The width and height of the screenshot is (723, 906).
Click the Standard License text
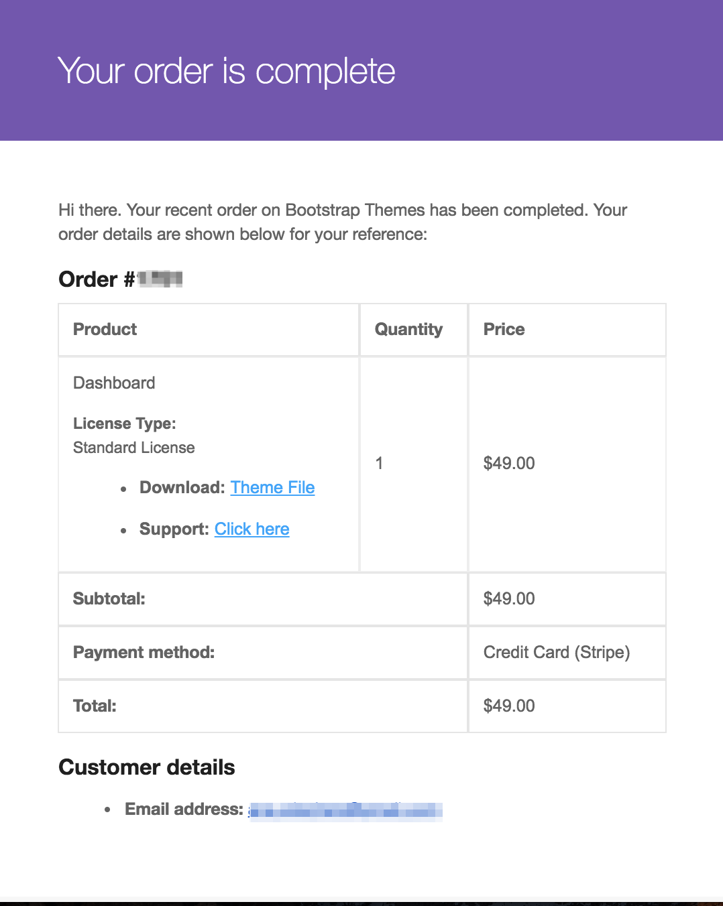coord(133,448)
